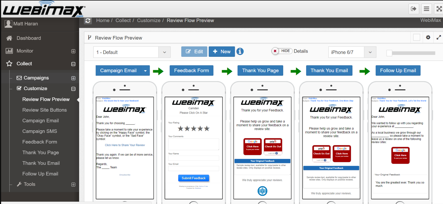The width and height of the screenshot is (443, 204).
Task: Open the 1 - Default flow dropdown
Action: point(132,52)
